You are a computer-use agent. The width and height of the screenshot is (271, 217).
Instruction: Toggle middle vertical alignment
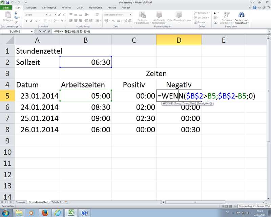coord(76,15)
